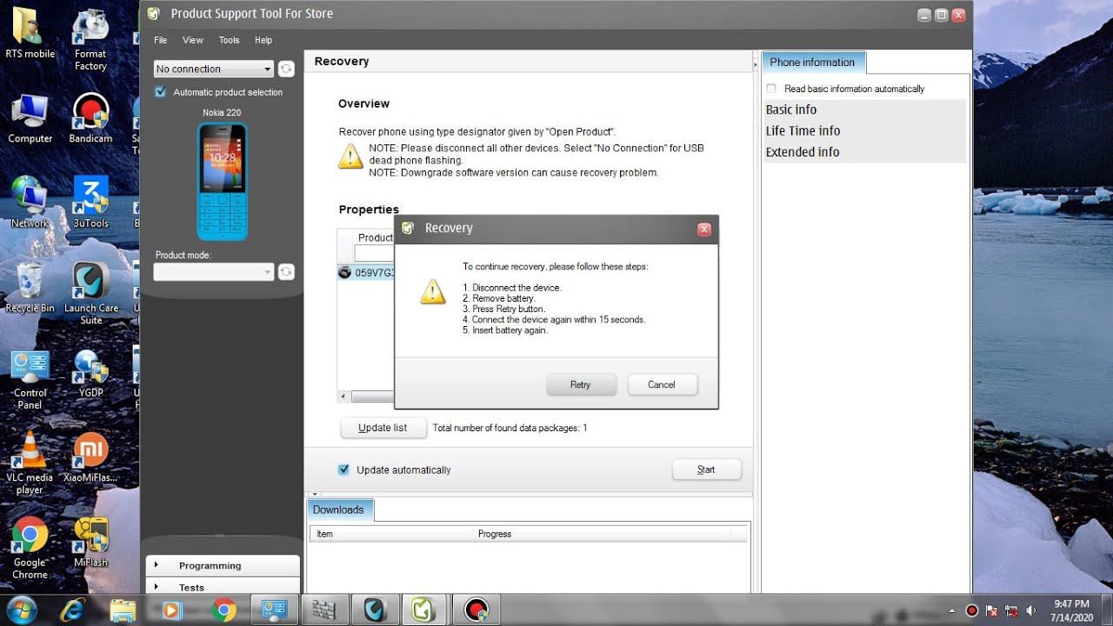Show hidden system tray icons
Screen dimensions: 1113x626
pos(952,610)
